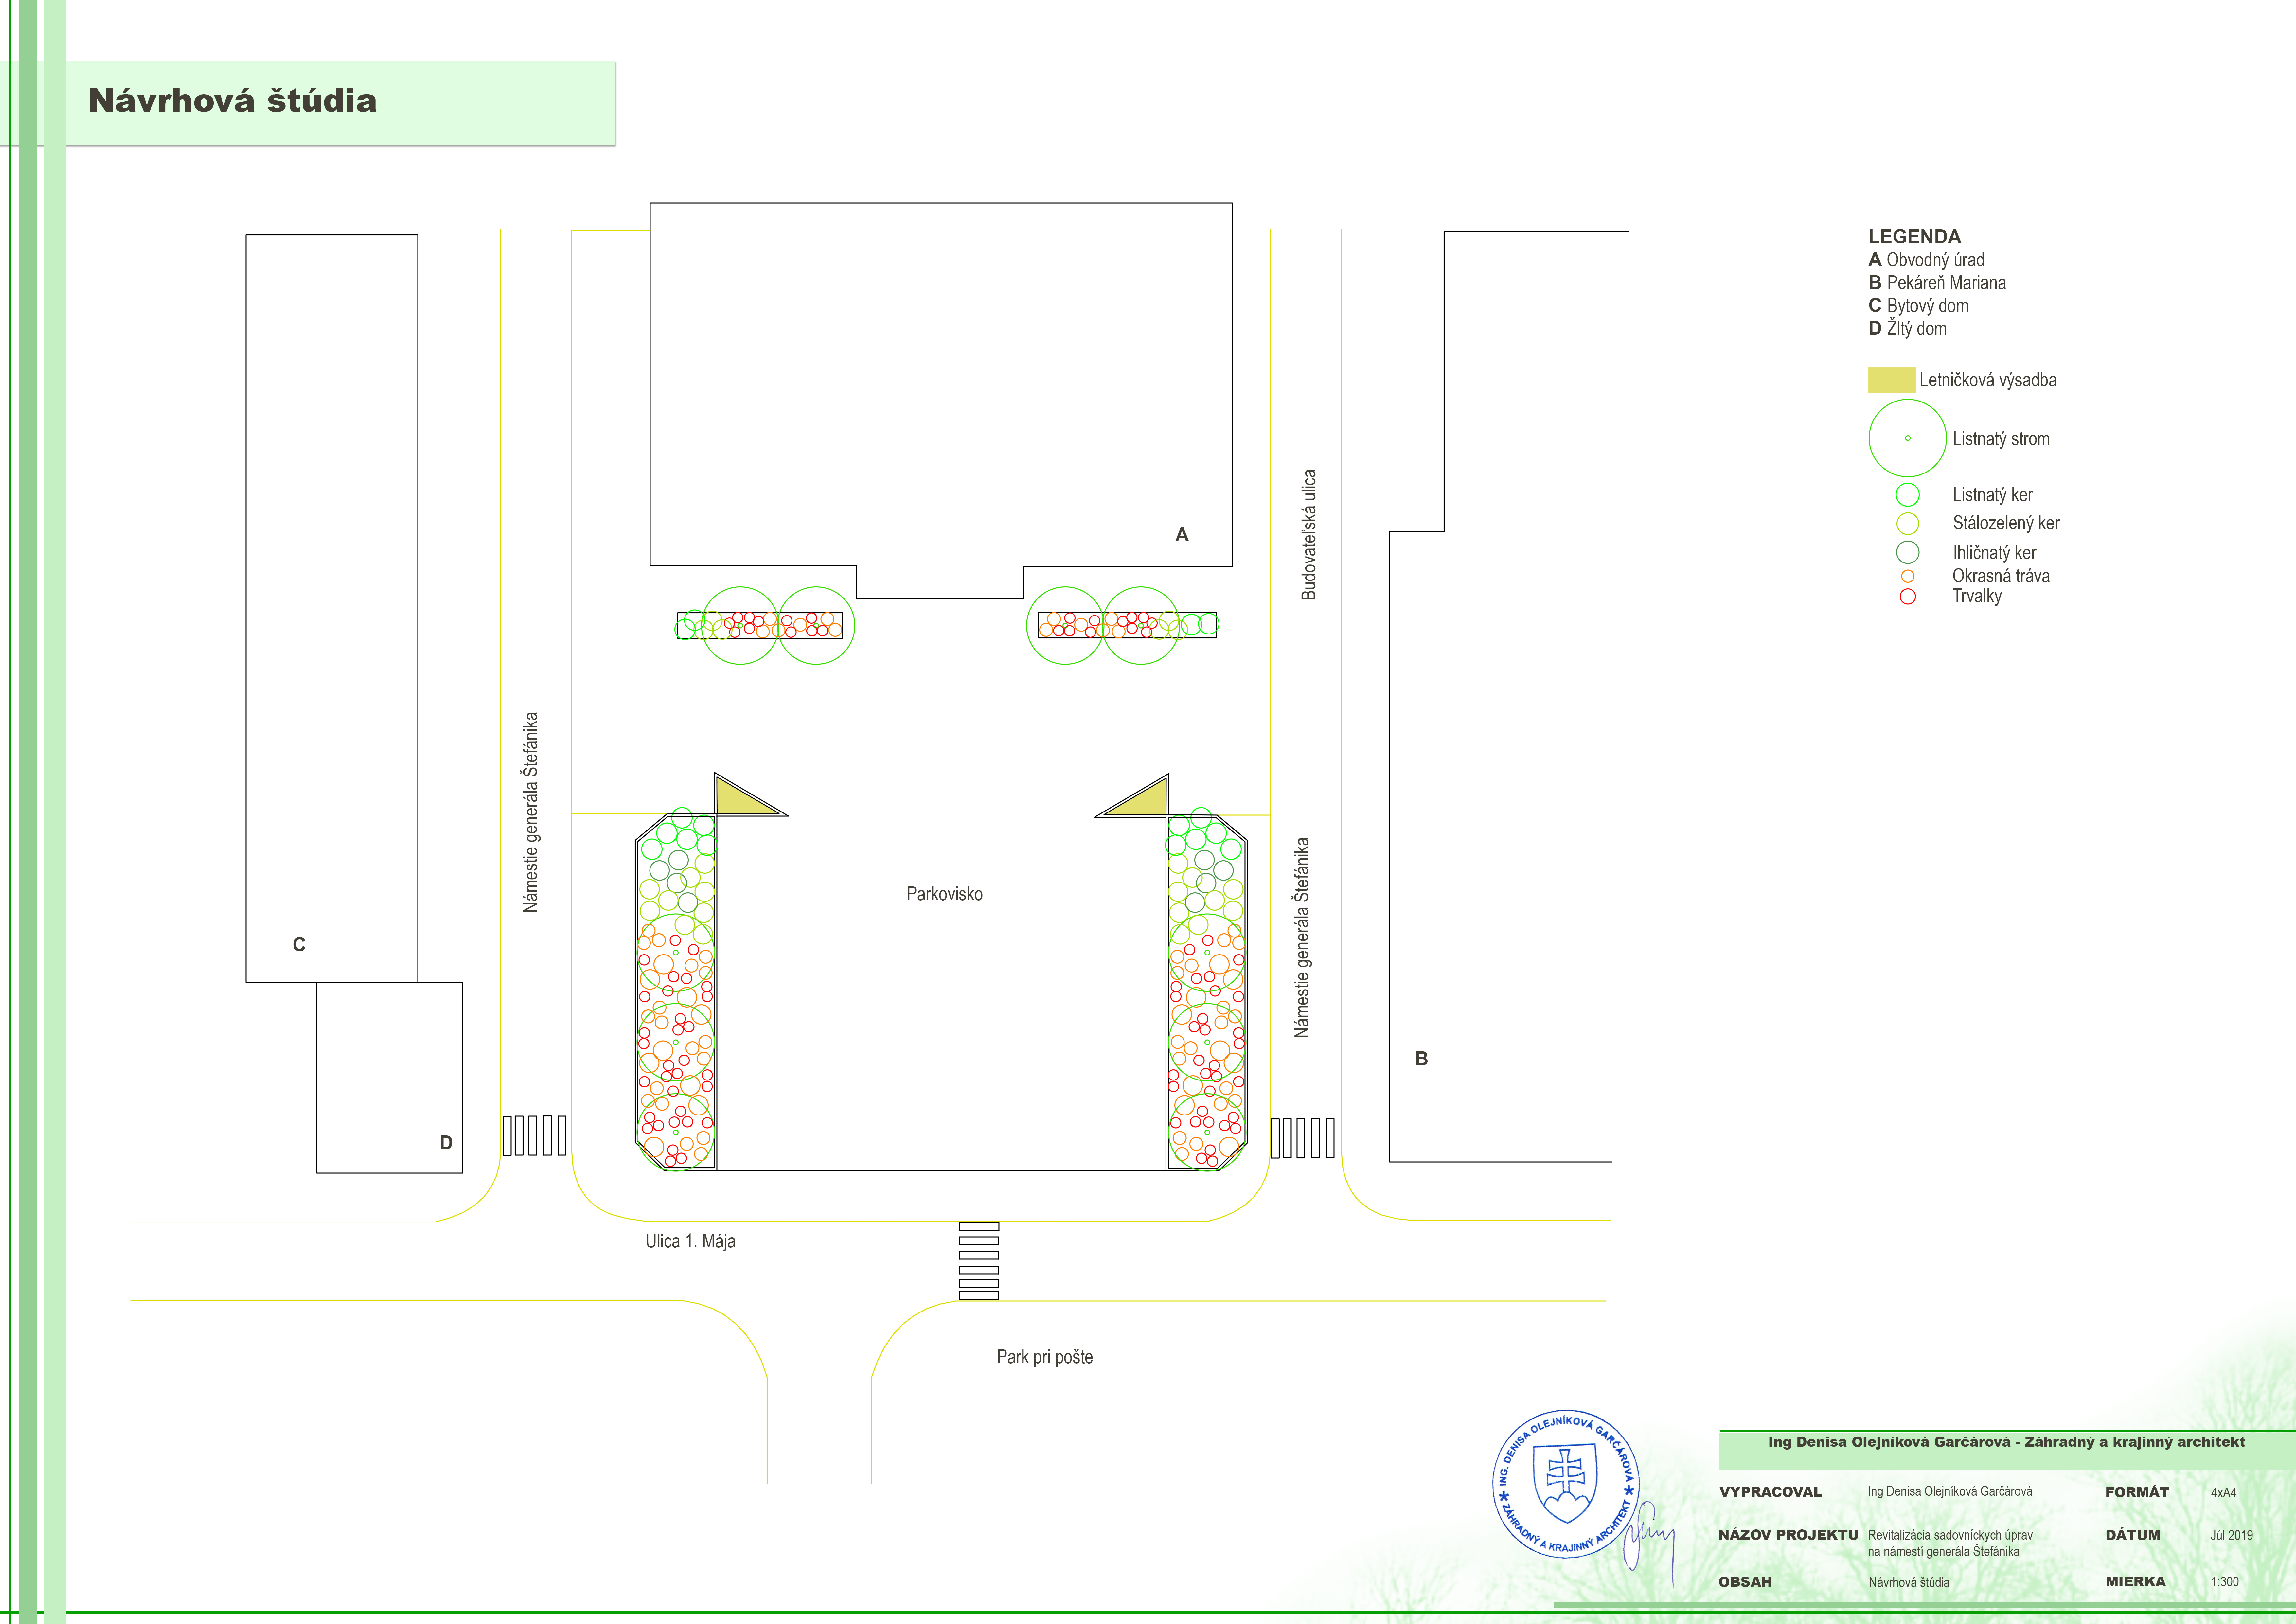Click the 'A Obvodný úrad' legend entry
Viewport: 2296px width, 1624px height.
pyautogui.click(x=1926, y=260)
